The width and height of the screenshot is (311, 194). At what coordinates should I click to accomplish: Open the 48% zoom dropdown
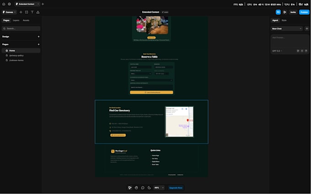click(x=159, y=188)
